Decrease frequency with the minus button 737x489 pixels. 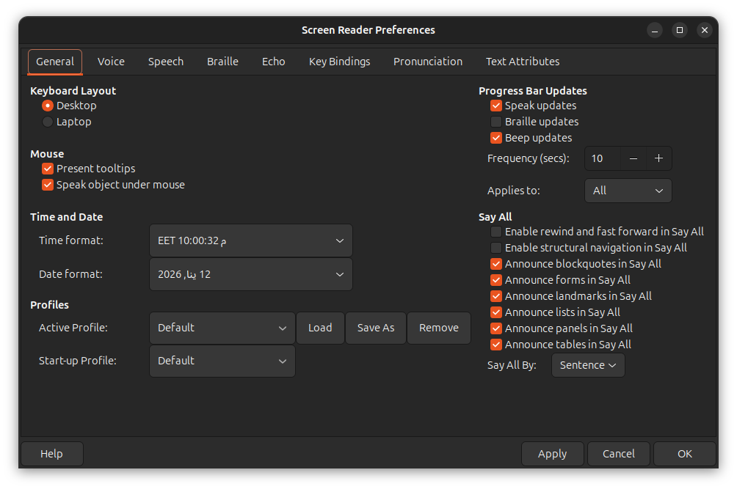[633, 158]
